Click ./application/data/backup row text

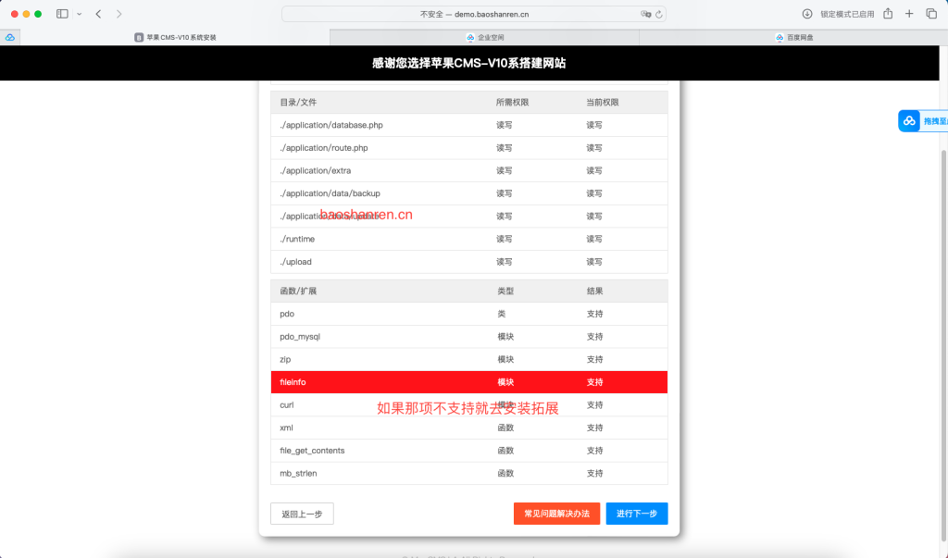click(330, 193)
